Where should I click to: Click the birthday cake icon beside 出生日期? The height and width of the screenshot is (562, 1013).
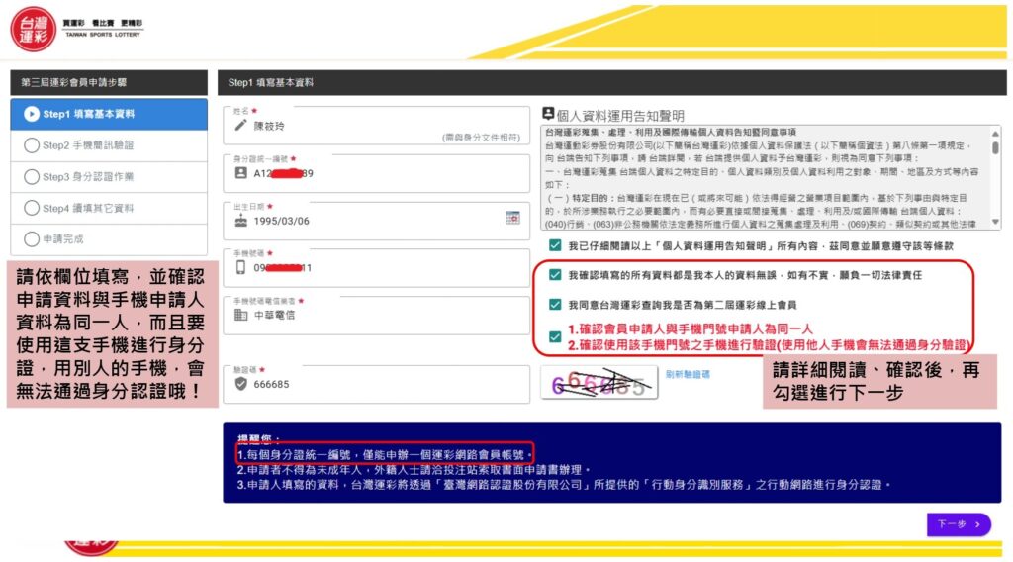240,221
